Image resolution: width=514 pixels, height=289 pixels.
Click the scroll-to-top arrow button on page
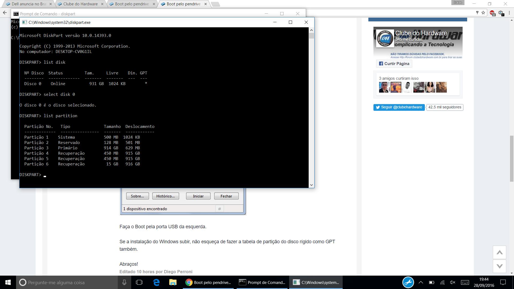click(x=500, y=252)
